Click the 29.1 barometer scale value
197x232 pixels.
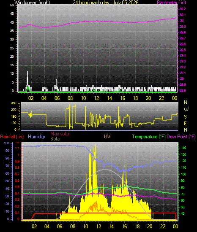click(183, 73)
